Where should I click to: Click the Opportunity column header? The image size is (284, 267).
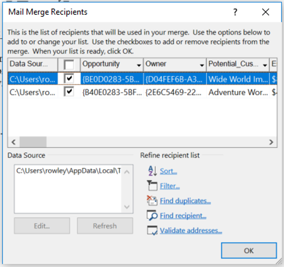pos(112,64)
